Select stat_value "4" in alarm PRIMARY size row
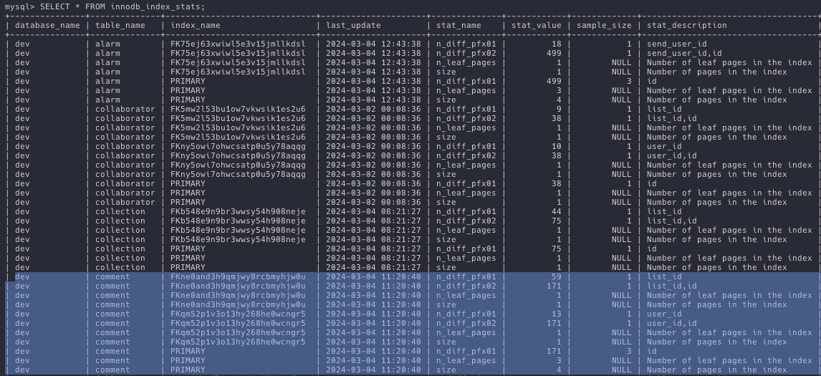821x376 pixels. tap(559, 100)
